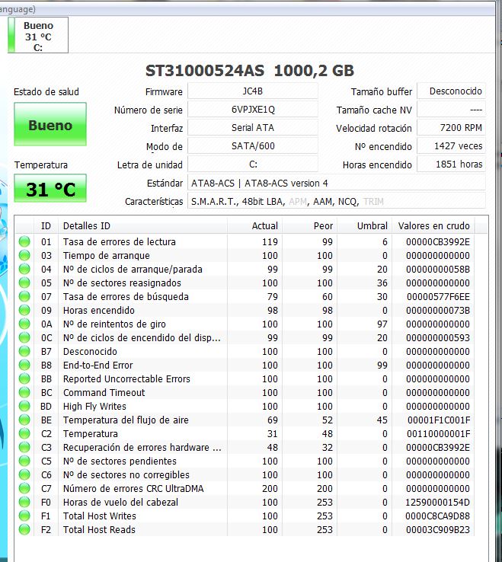
Task: Select the Nº de reintentos de giro row
Action: (x=245, y=324)
